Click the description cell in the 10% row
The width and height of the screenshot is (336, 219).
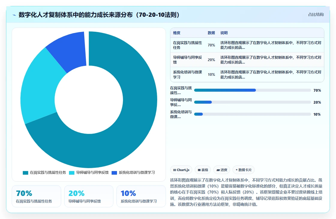point(271,75)
